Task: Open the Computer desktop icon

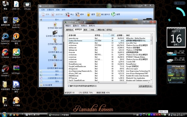Action: pyautogui.click(x=5, y=5)
